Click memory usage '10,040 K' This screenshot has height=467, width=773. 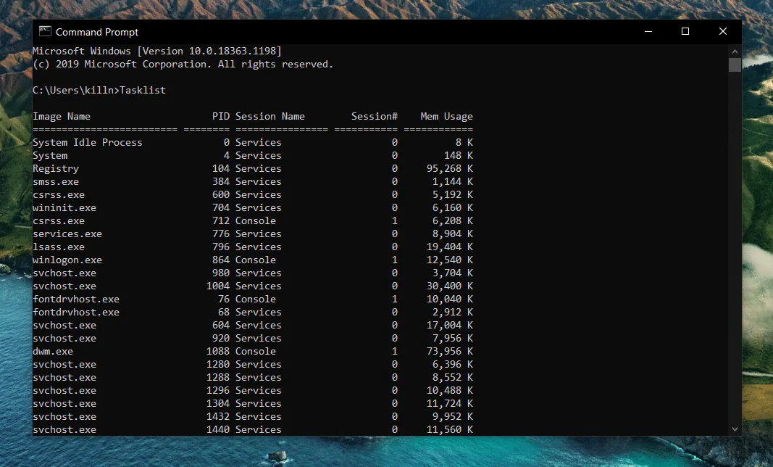click(450, 299)
